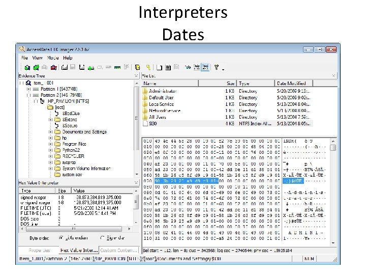
Task: Close the Evidence Tree pane
Action: 136,76
